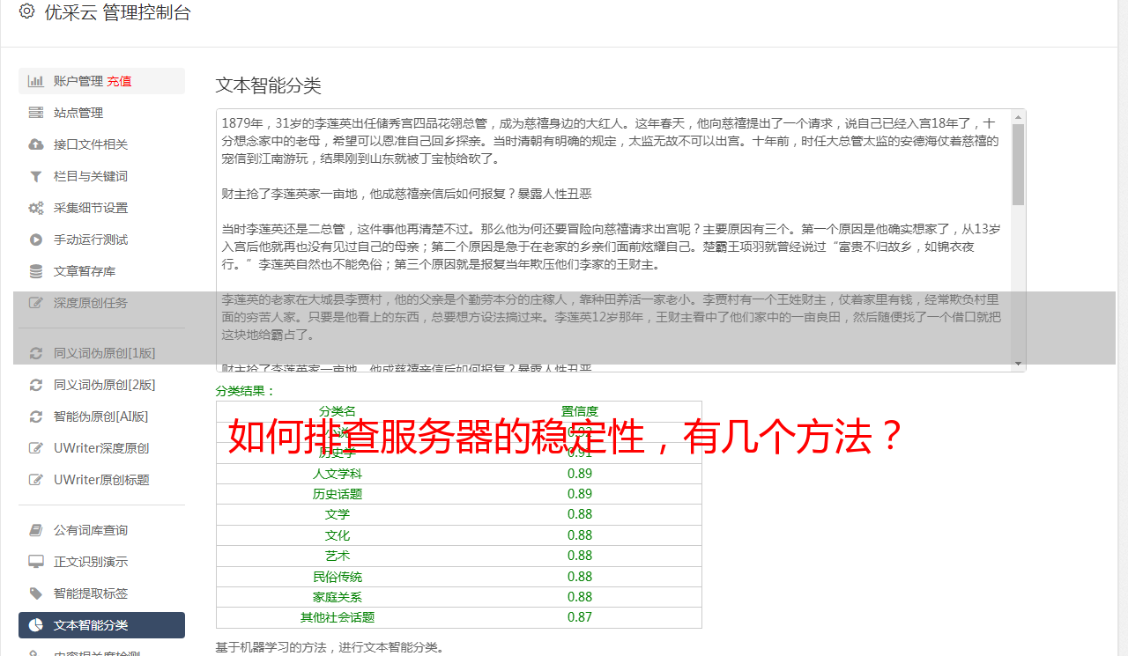Click 0.88 value in the 家庭关系 row
Image resolution: width=1128 pixels, height=656 pixels.
click(x=580, y=597)
